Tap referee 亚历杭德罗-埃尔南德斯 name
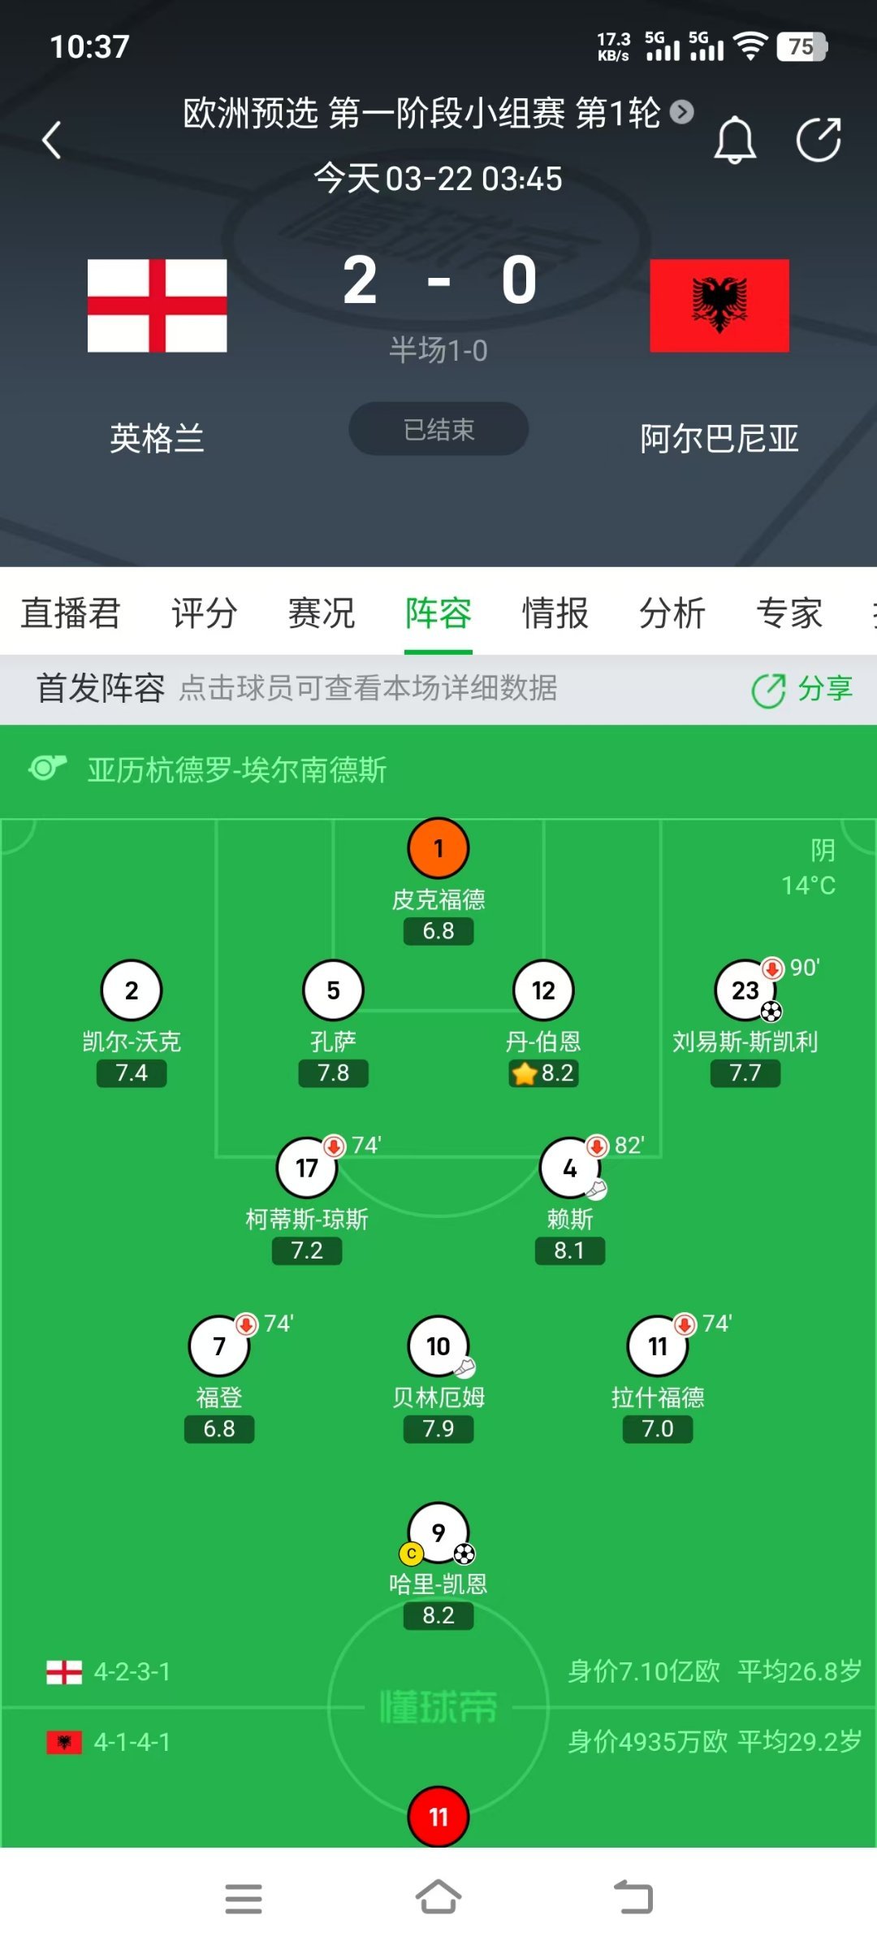Screen dimensions: 877x1950 (237, 769)
